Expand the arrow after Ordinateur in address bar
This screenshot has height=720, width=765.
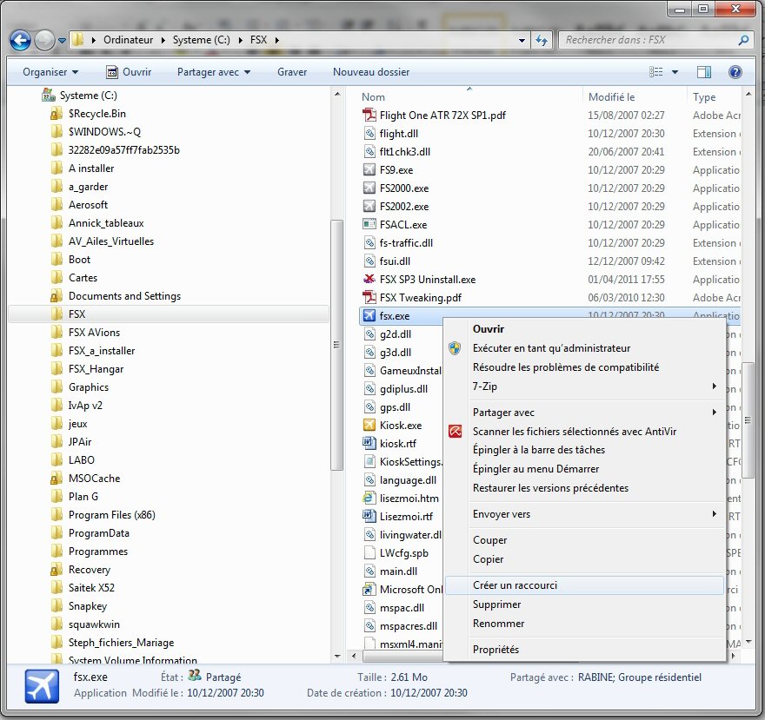point(163,40)
